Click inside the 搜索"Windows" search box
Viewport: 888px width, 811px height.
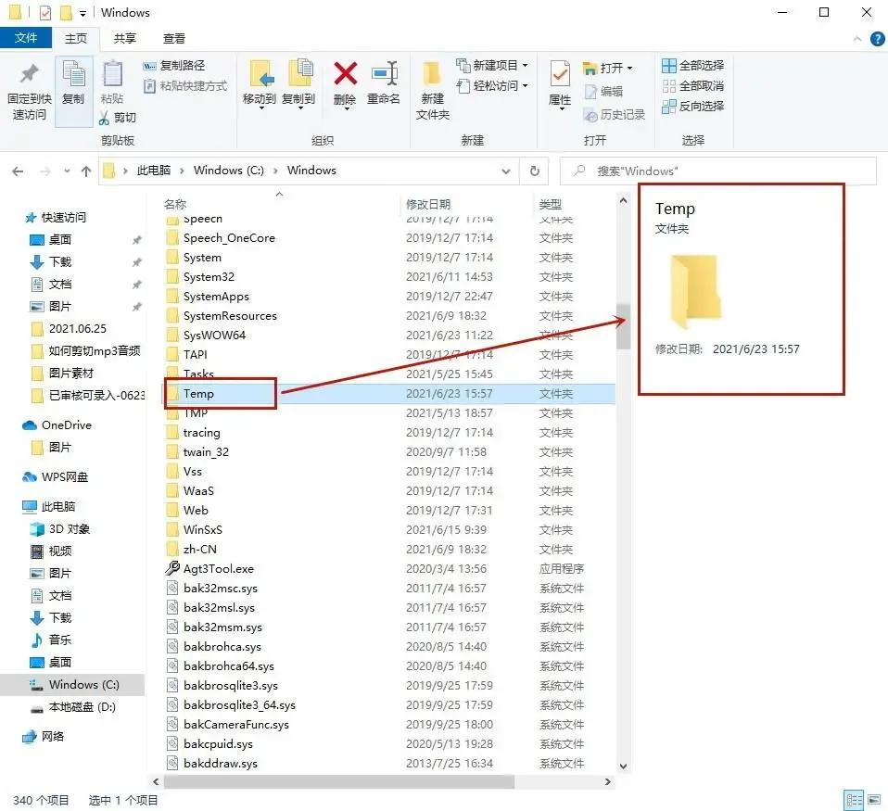[x=723, y=171]
